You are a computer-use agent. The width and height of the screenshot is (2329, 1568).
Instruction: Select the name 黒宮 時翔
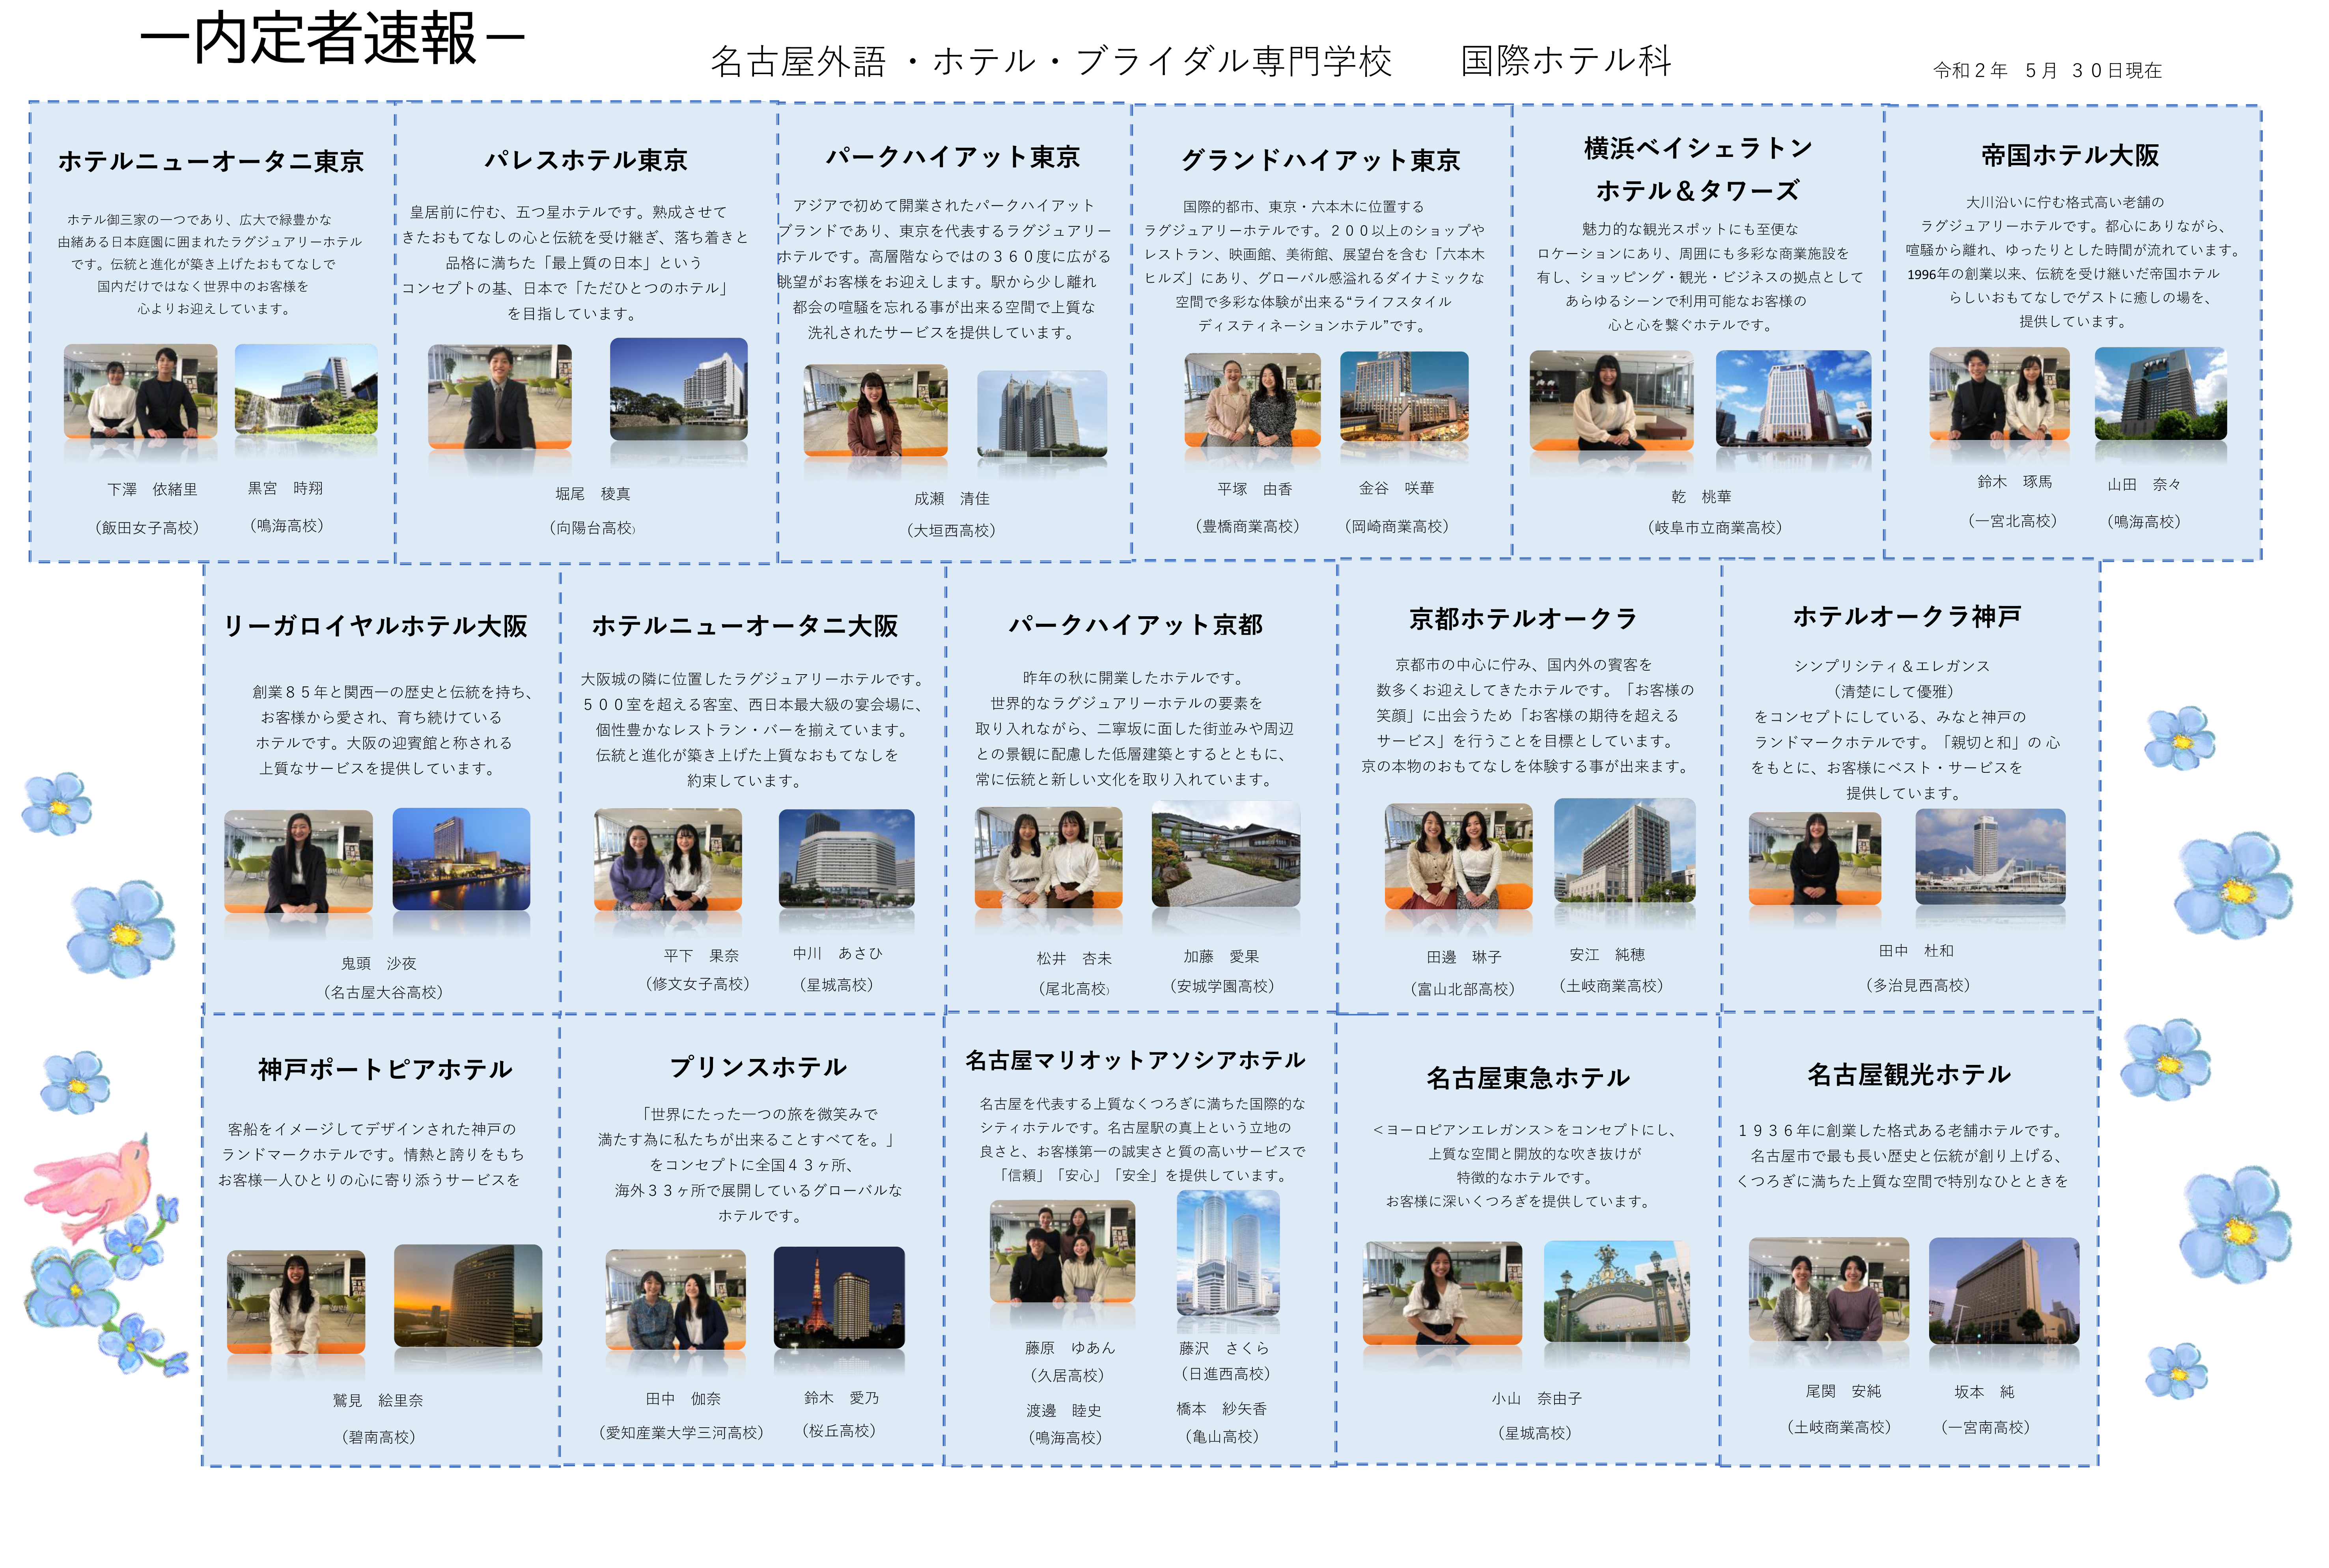285,488
